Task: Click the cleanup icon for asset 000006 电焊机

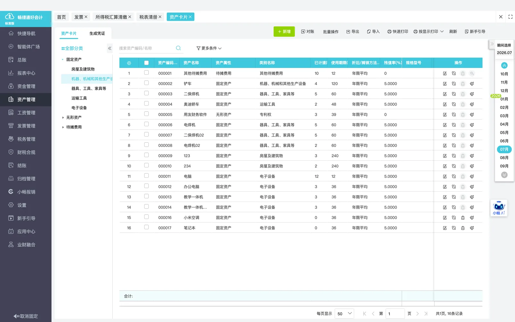Action: (x=472, y=125)
